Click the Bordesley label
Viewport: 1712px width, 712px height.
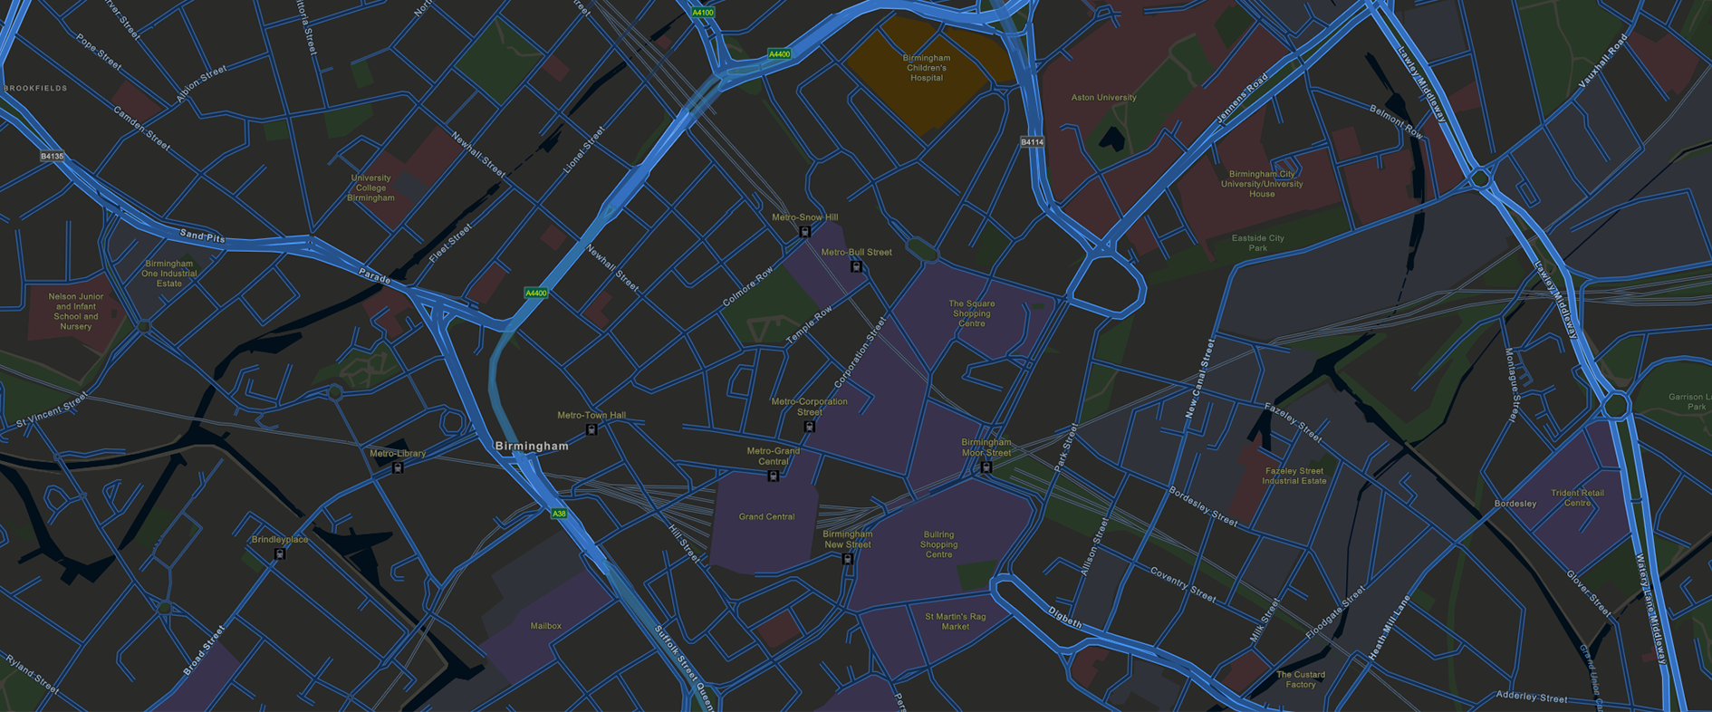(1515, 504)
